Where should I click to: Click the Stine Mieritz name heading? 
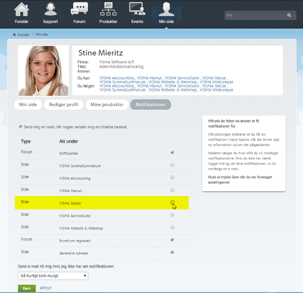(x=100, y=53)
